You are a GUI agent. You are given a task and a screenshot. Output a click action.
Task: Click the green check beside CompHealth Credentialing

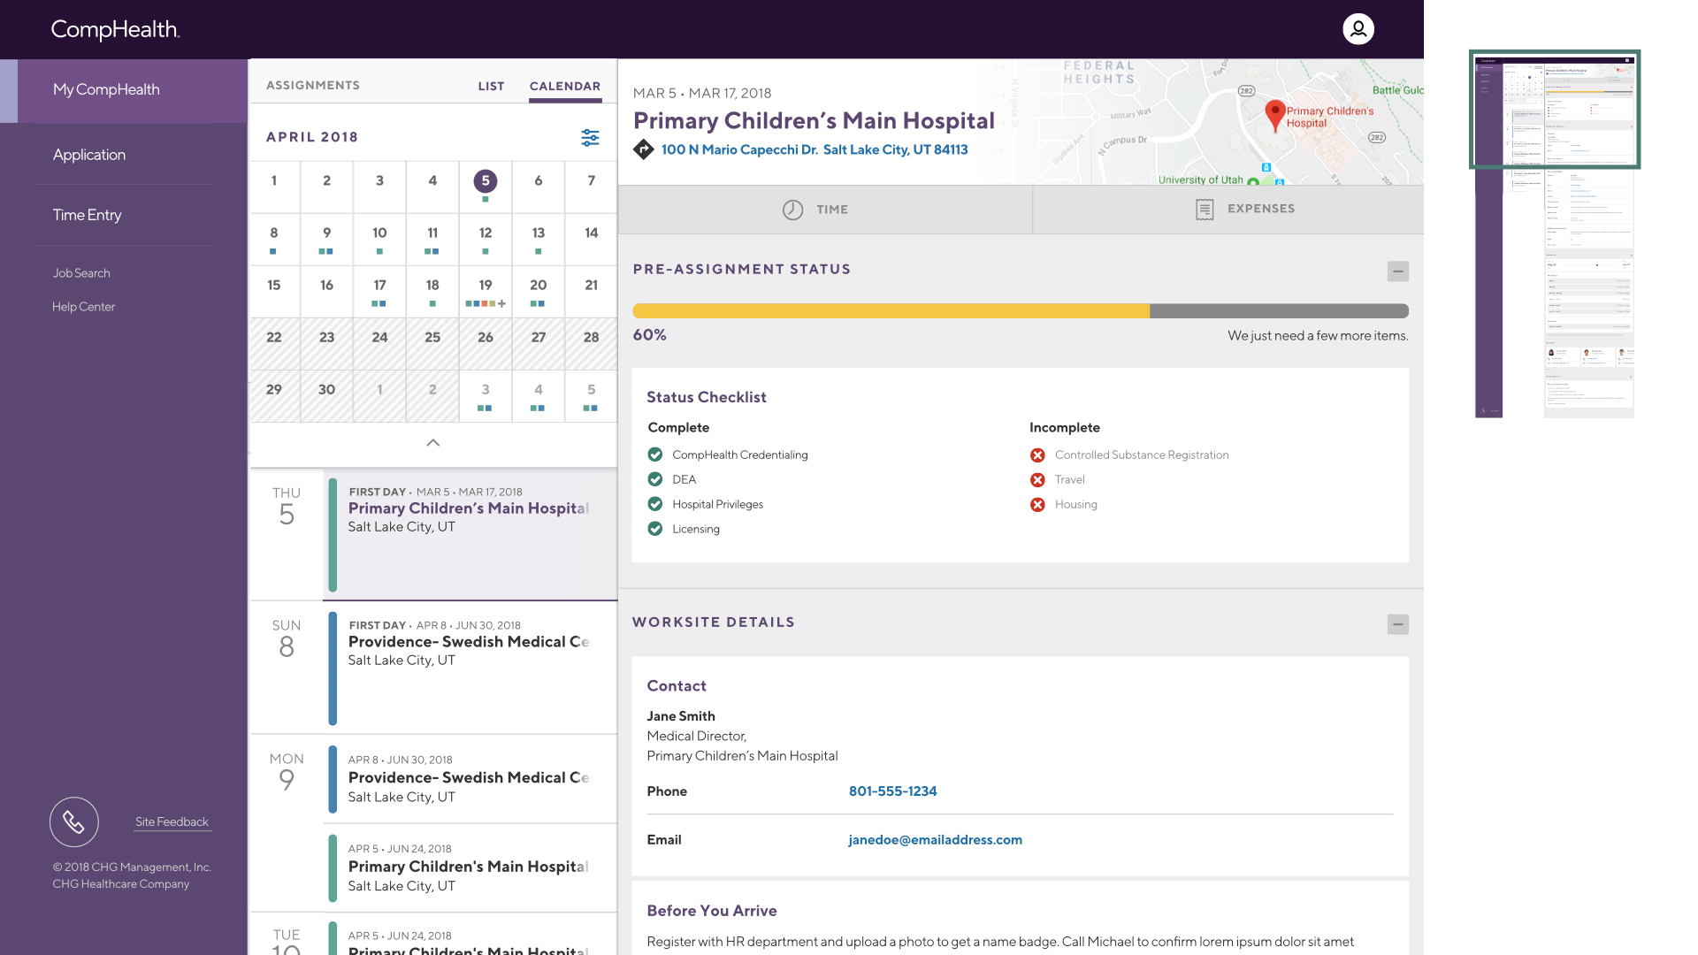point(655,455)
